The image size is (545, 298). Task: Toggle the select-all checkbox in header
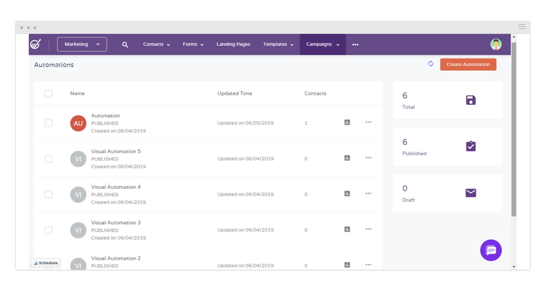tap(49, 94)
